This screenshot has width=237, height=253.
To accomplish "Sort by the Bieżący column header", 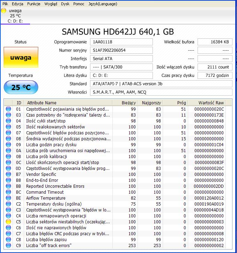I will [125, 103].
